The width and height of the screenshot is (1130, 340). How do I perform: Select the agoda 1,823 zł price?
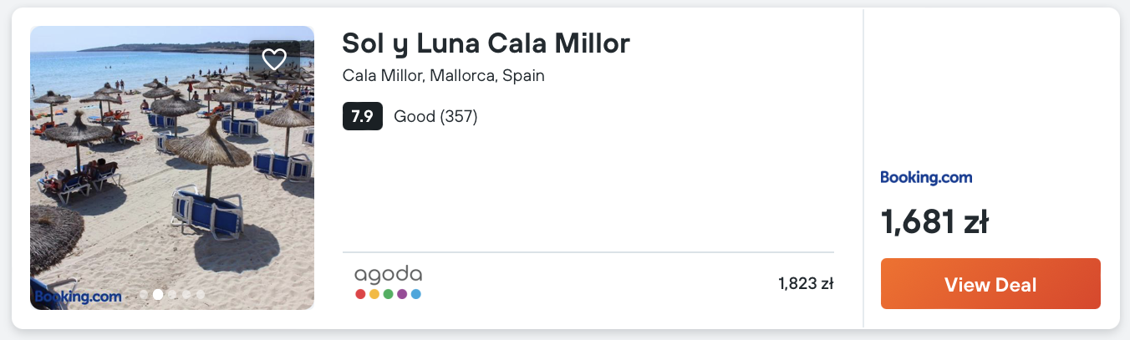click(x=806, y=284)
